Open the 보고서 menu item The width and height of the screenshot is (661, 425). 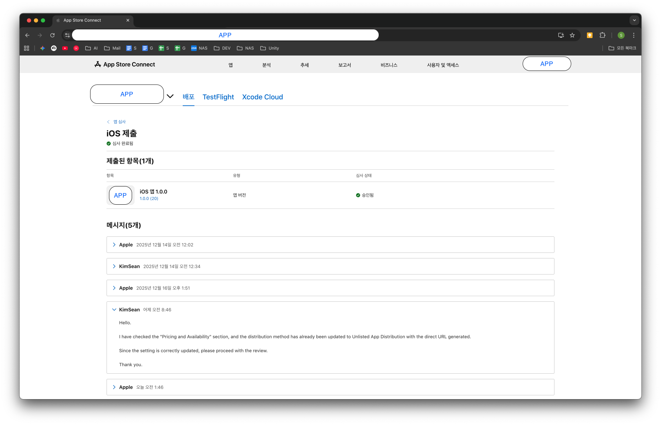click(344, 65)
